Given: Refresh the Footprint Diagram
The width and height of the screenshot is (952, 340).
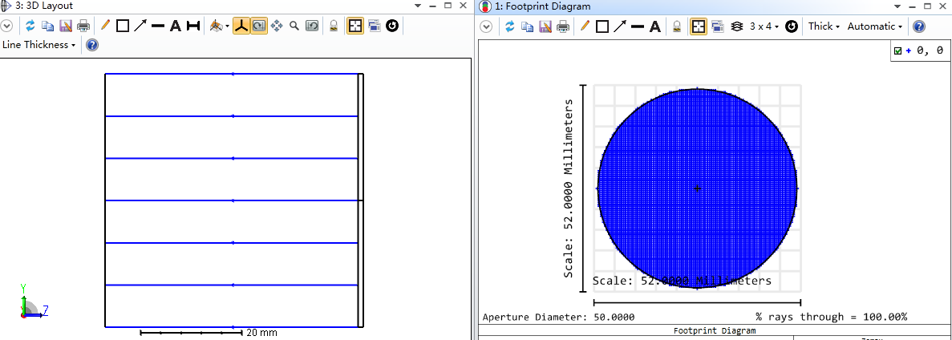Looking at the screenshot, I should point(510,26).
